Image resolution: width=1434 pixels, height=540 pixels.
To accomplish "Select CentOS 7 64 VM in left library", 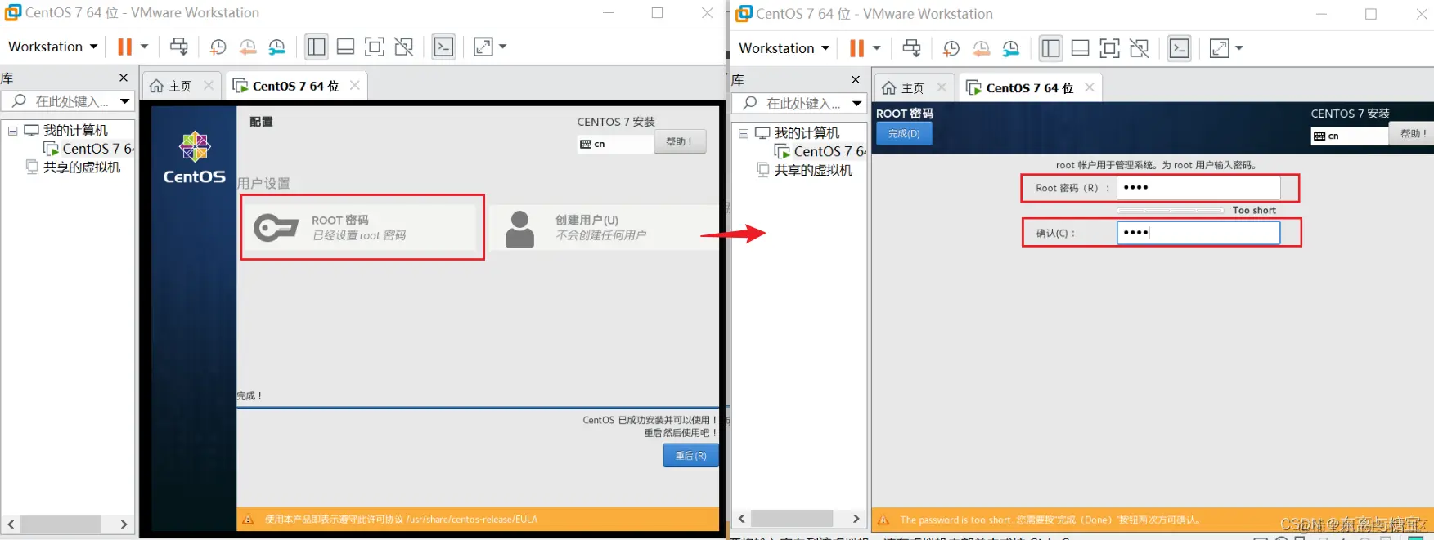I will pyautogui.click(x=88, y=149).
